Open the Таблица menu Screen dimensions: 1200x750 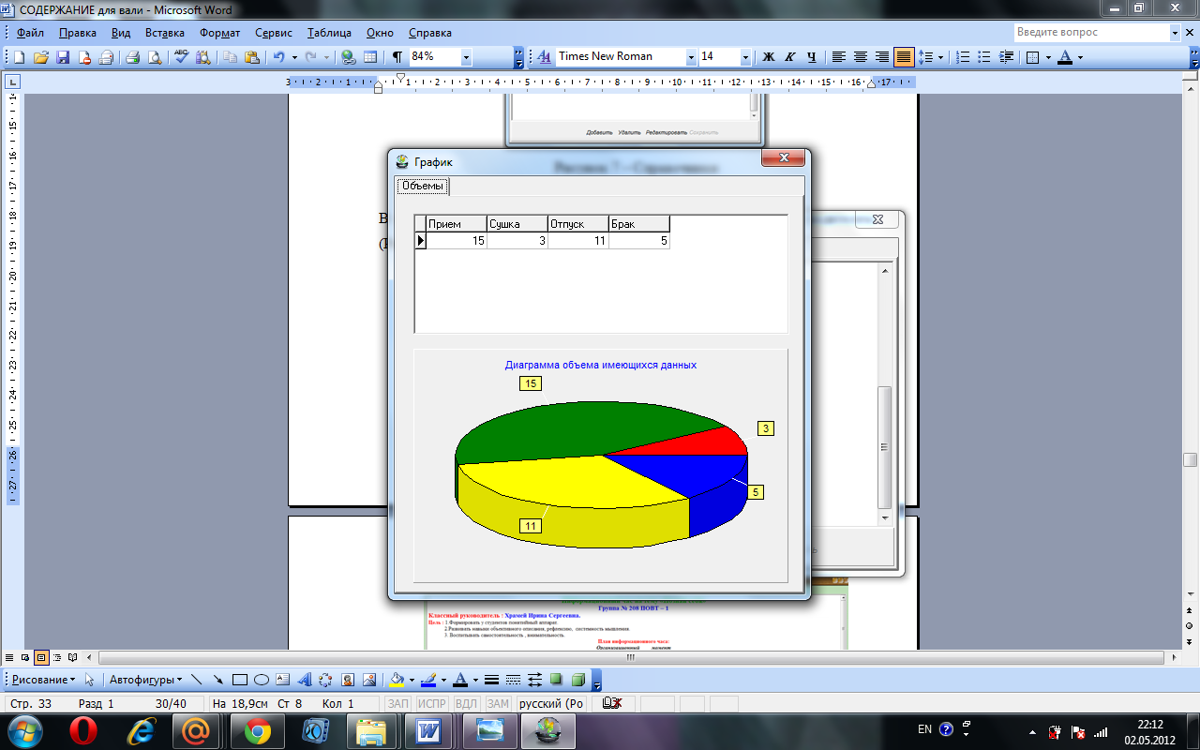tap(327, 33)
